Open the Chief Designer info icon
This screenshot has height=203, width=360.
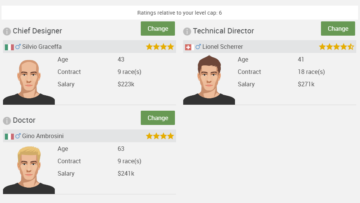coord(7,32)
